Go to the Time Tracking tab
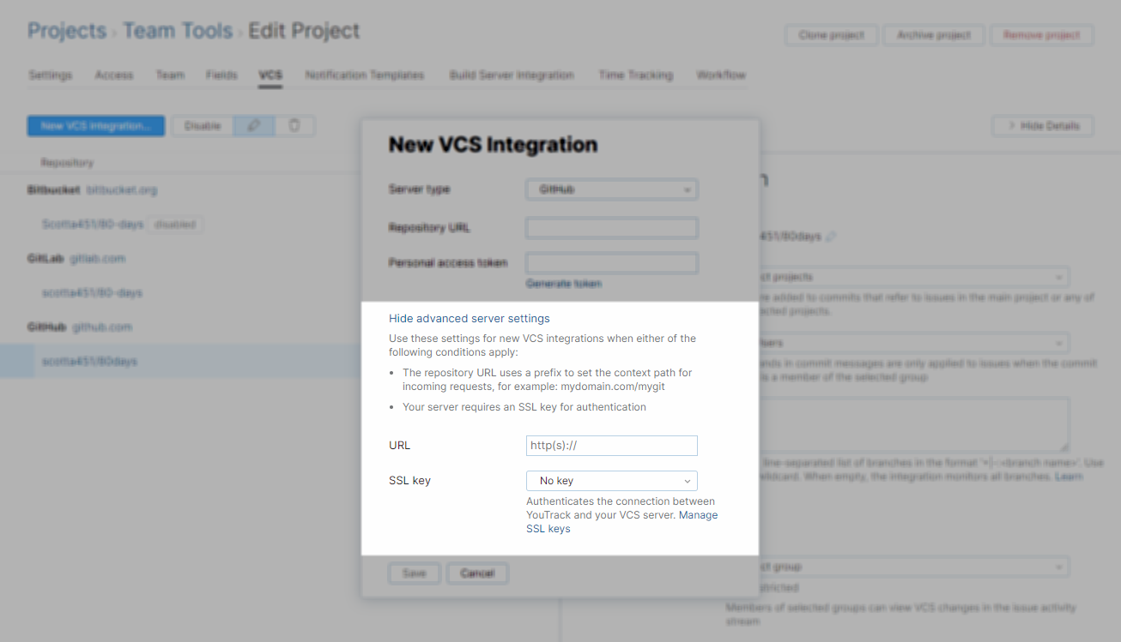 tap(635, 75)
